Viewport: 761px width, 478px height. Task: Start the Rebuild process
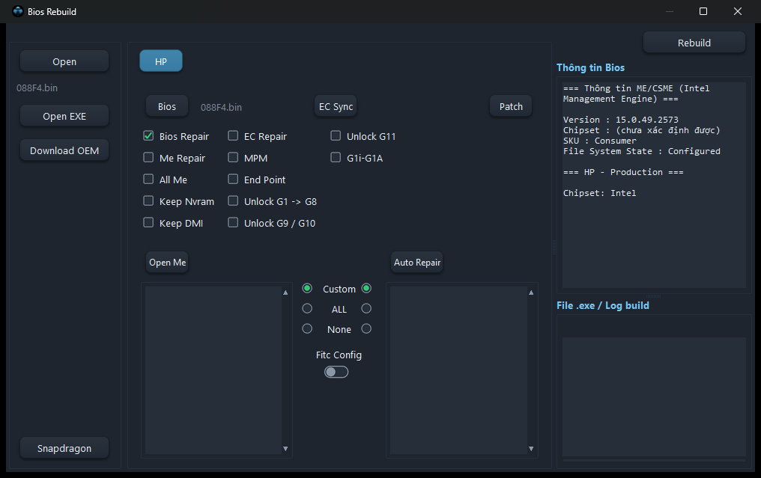(694, 43)
